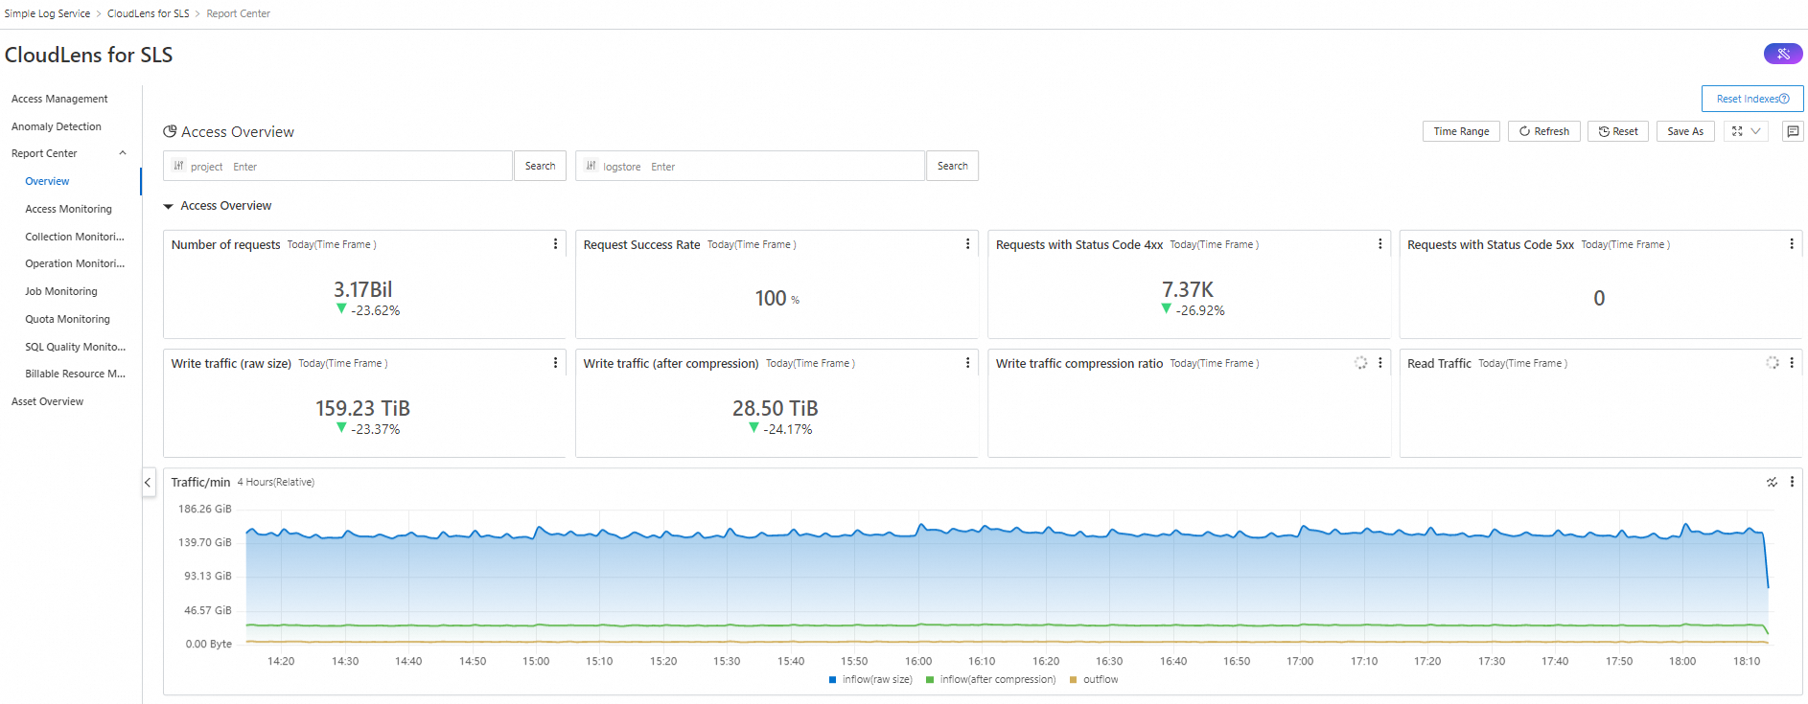Open Read Traffic card menu
1808x704 pixels.
tap(1792, 363)
